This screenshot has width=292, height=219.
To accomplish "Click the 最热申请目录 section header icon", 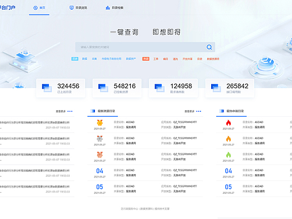I will click(x=221, y=111).
